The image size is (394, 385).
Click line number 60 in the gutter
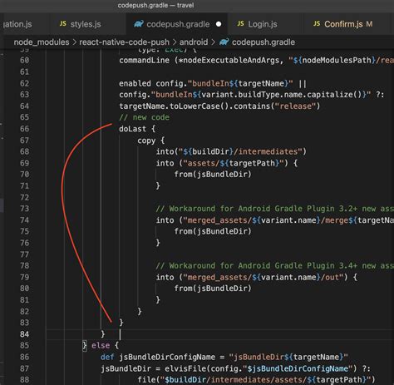tap(24, 61)
